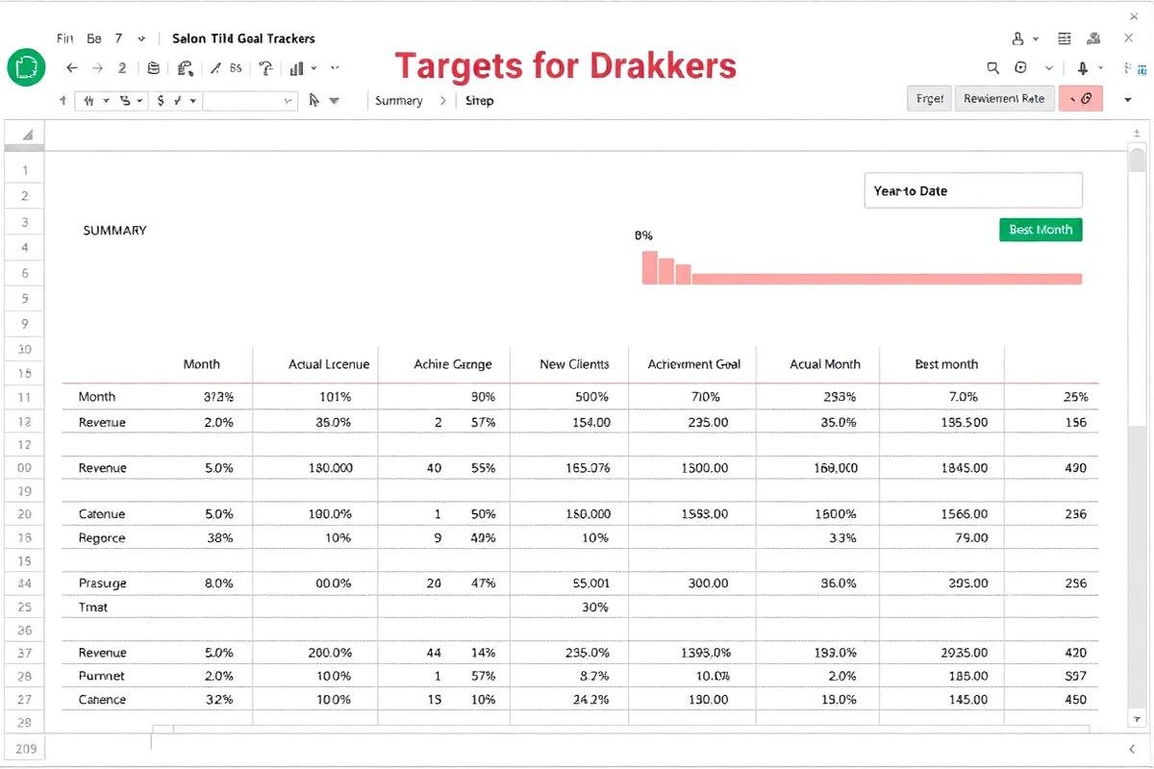The image size is (1154, 769).
Task: Open the dropdown next to number 7
Action: click(141, 38)
